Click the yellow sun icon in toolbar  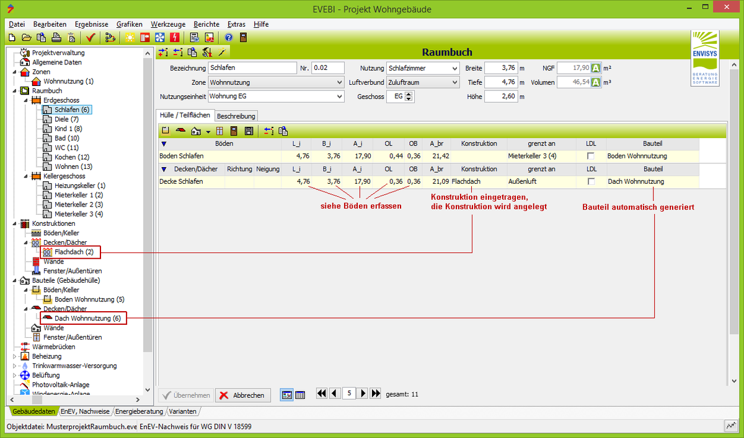coord(130,38)
